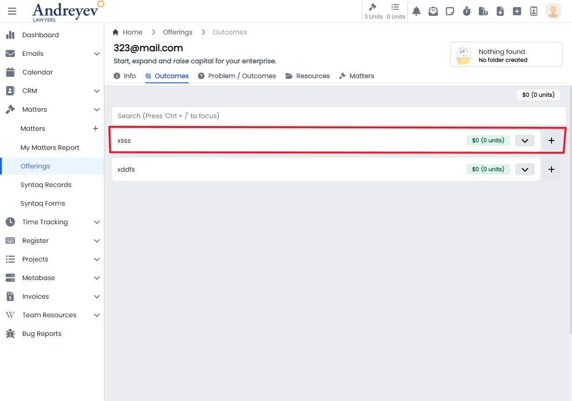This screenshot has width=572, height=401.
Task: Focus the outcomes search field
Action: 339,116
